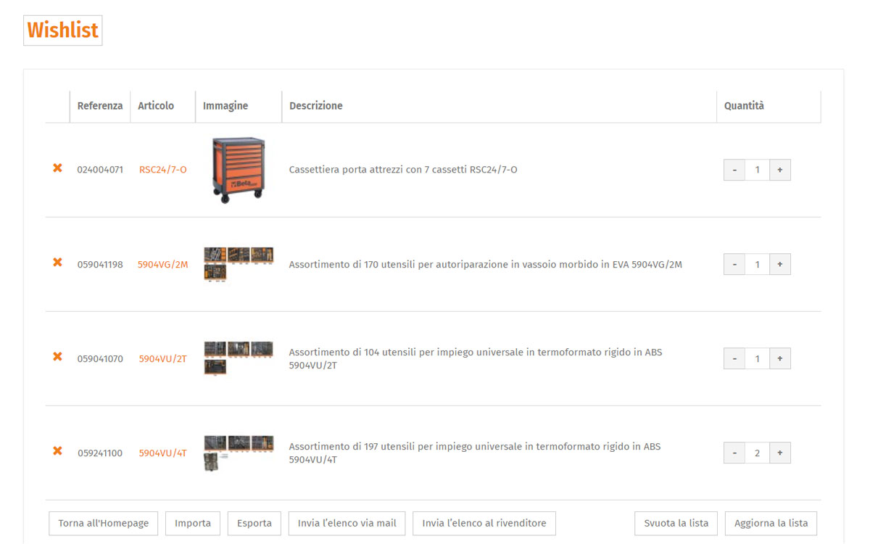The height and width of the screenshot is (544, 870).
Task: Update the list with Aggiorna la lista
Action: click(x=771, y=523)
